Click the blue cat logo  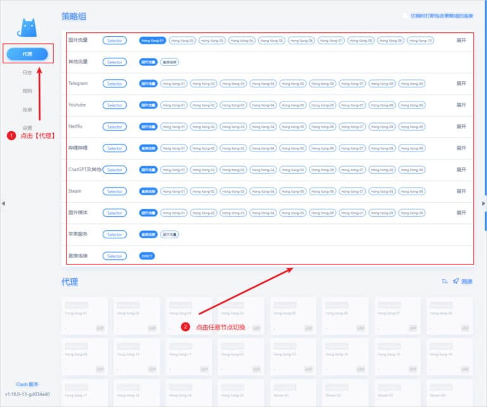point(28,28)
